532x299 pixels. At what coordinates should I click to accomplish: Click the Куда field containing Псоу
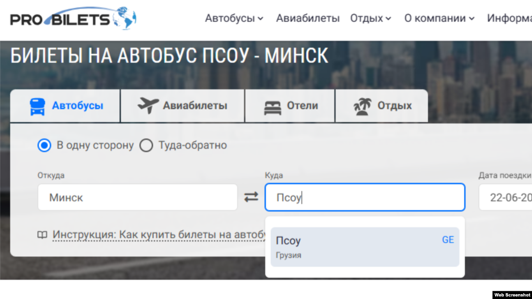(x=365, y=197)
